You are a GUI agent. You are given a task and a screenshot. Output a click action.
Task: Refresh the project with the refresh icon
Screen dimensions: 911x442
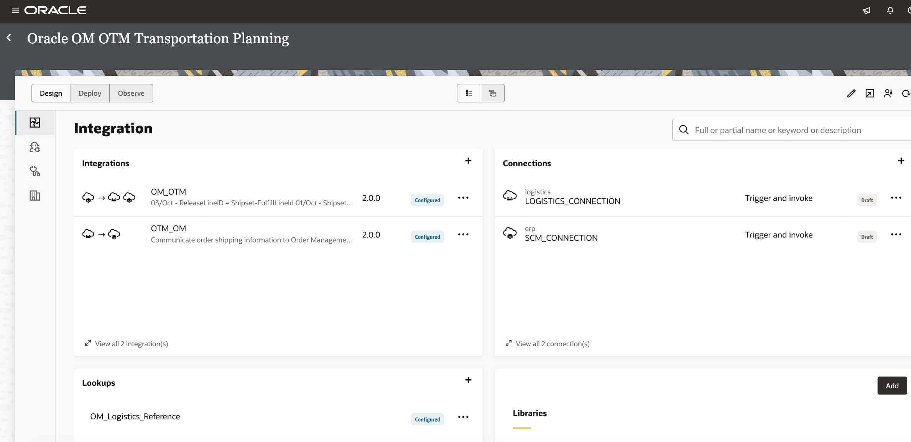pyautogui.click(x=906, y=93)
